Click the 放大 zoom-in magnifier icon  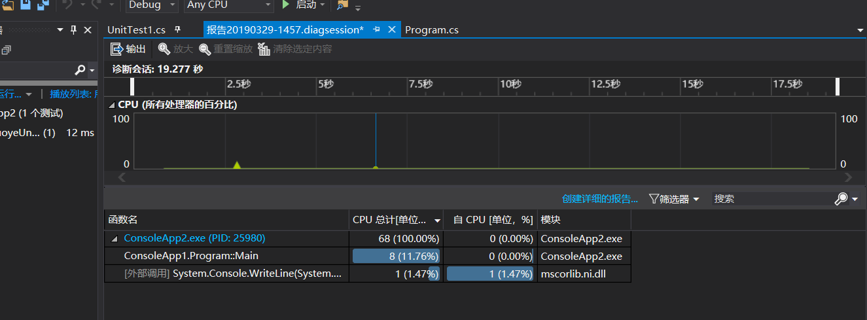[164, 49]
